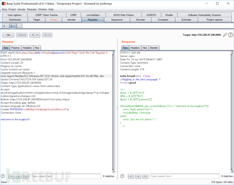
Task: Show request Hex view
Action: pos(37,48)
